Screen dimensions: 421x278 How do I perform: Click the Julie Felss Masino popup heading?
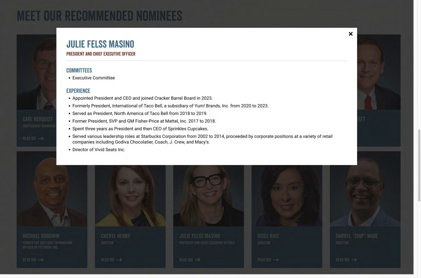click(100, 44)
